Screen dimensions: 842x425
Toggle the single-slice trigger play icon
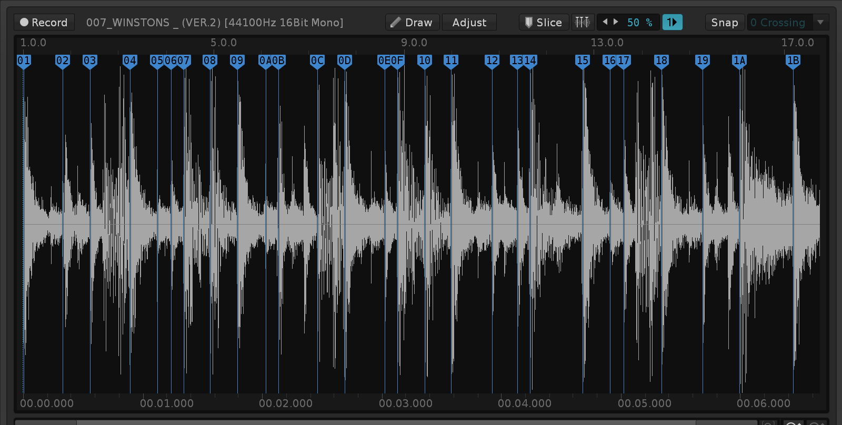pyautogui.click(x=672, y=22)
